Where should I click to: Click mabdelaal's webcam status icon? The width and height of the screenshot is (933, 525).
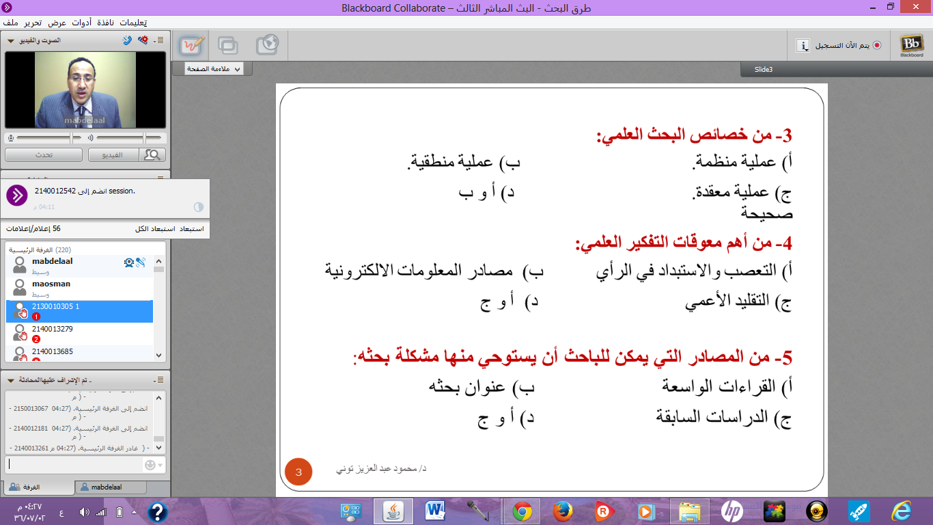[x=128, y=262]
